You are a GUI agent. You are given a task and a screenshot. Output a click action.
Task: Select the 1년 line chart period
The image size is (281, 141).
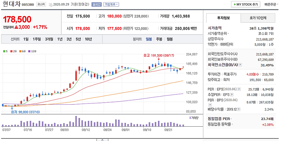[60, 39]
